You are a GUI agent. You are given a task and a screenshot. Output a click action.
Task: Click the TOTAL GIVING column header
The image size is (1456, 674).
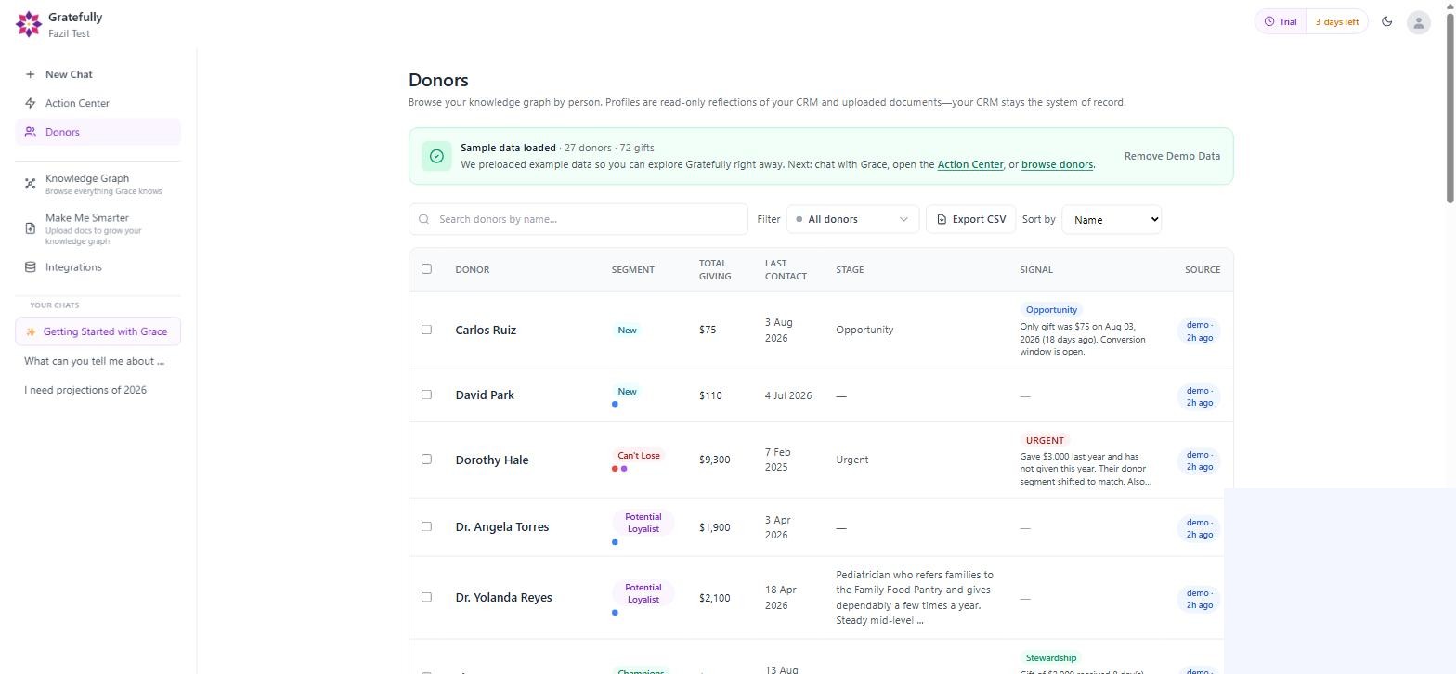[715, 269]
